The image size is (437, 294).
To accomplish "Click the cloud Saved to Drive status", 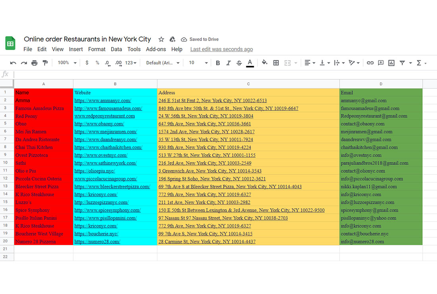I will (200, 39).
